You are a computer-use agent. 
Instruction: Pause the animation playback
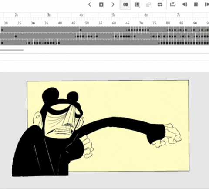pyautogui.click(x=196, y=4)
